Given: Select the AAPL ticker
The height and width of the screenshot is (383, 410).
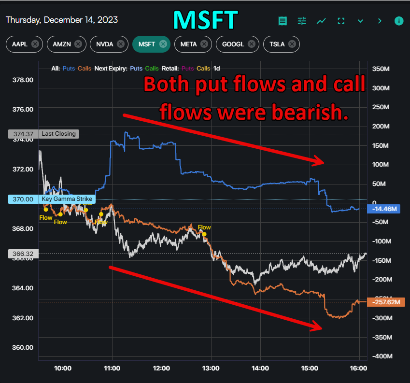Looking at the screenshot, I should click(20, 44).
